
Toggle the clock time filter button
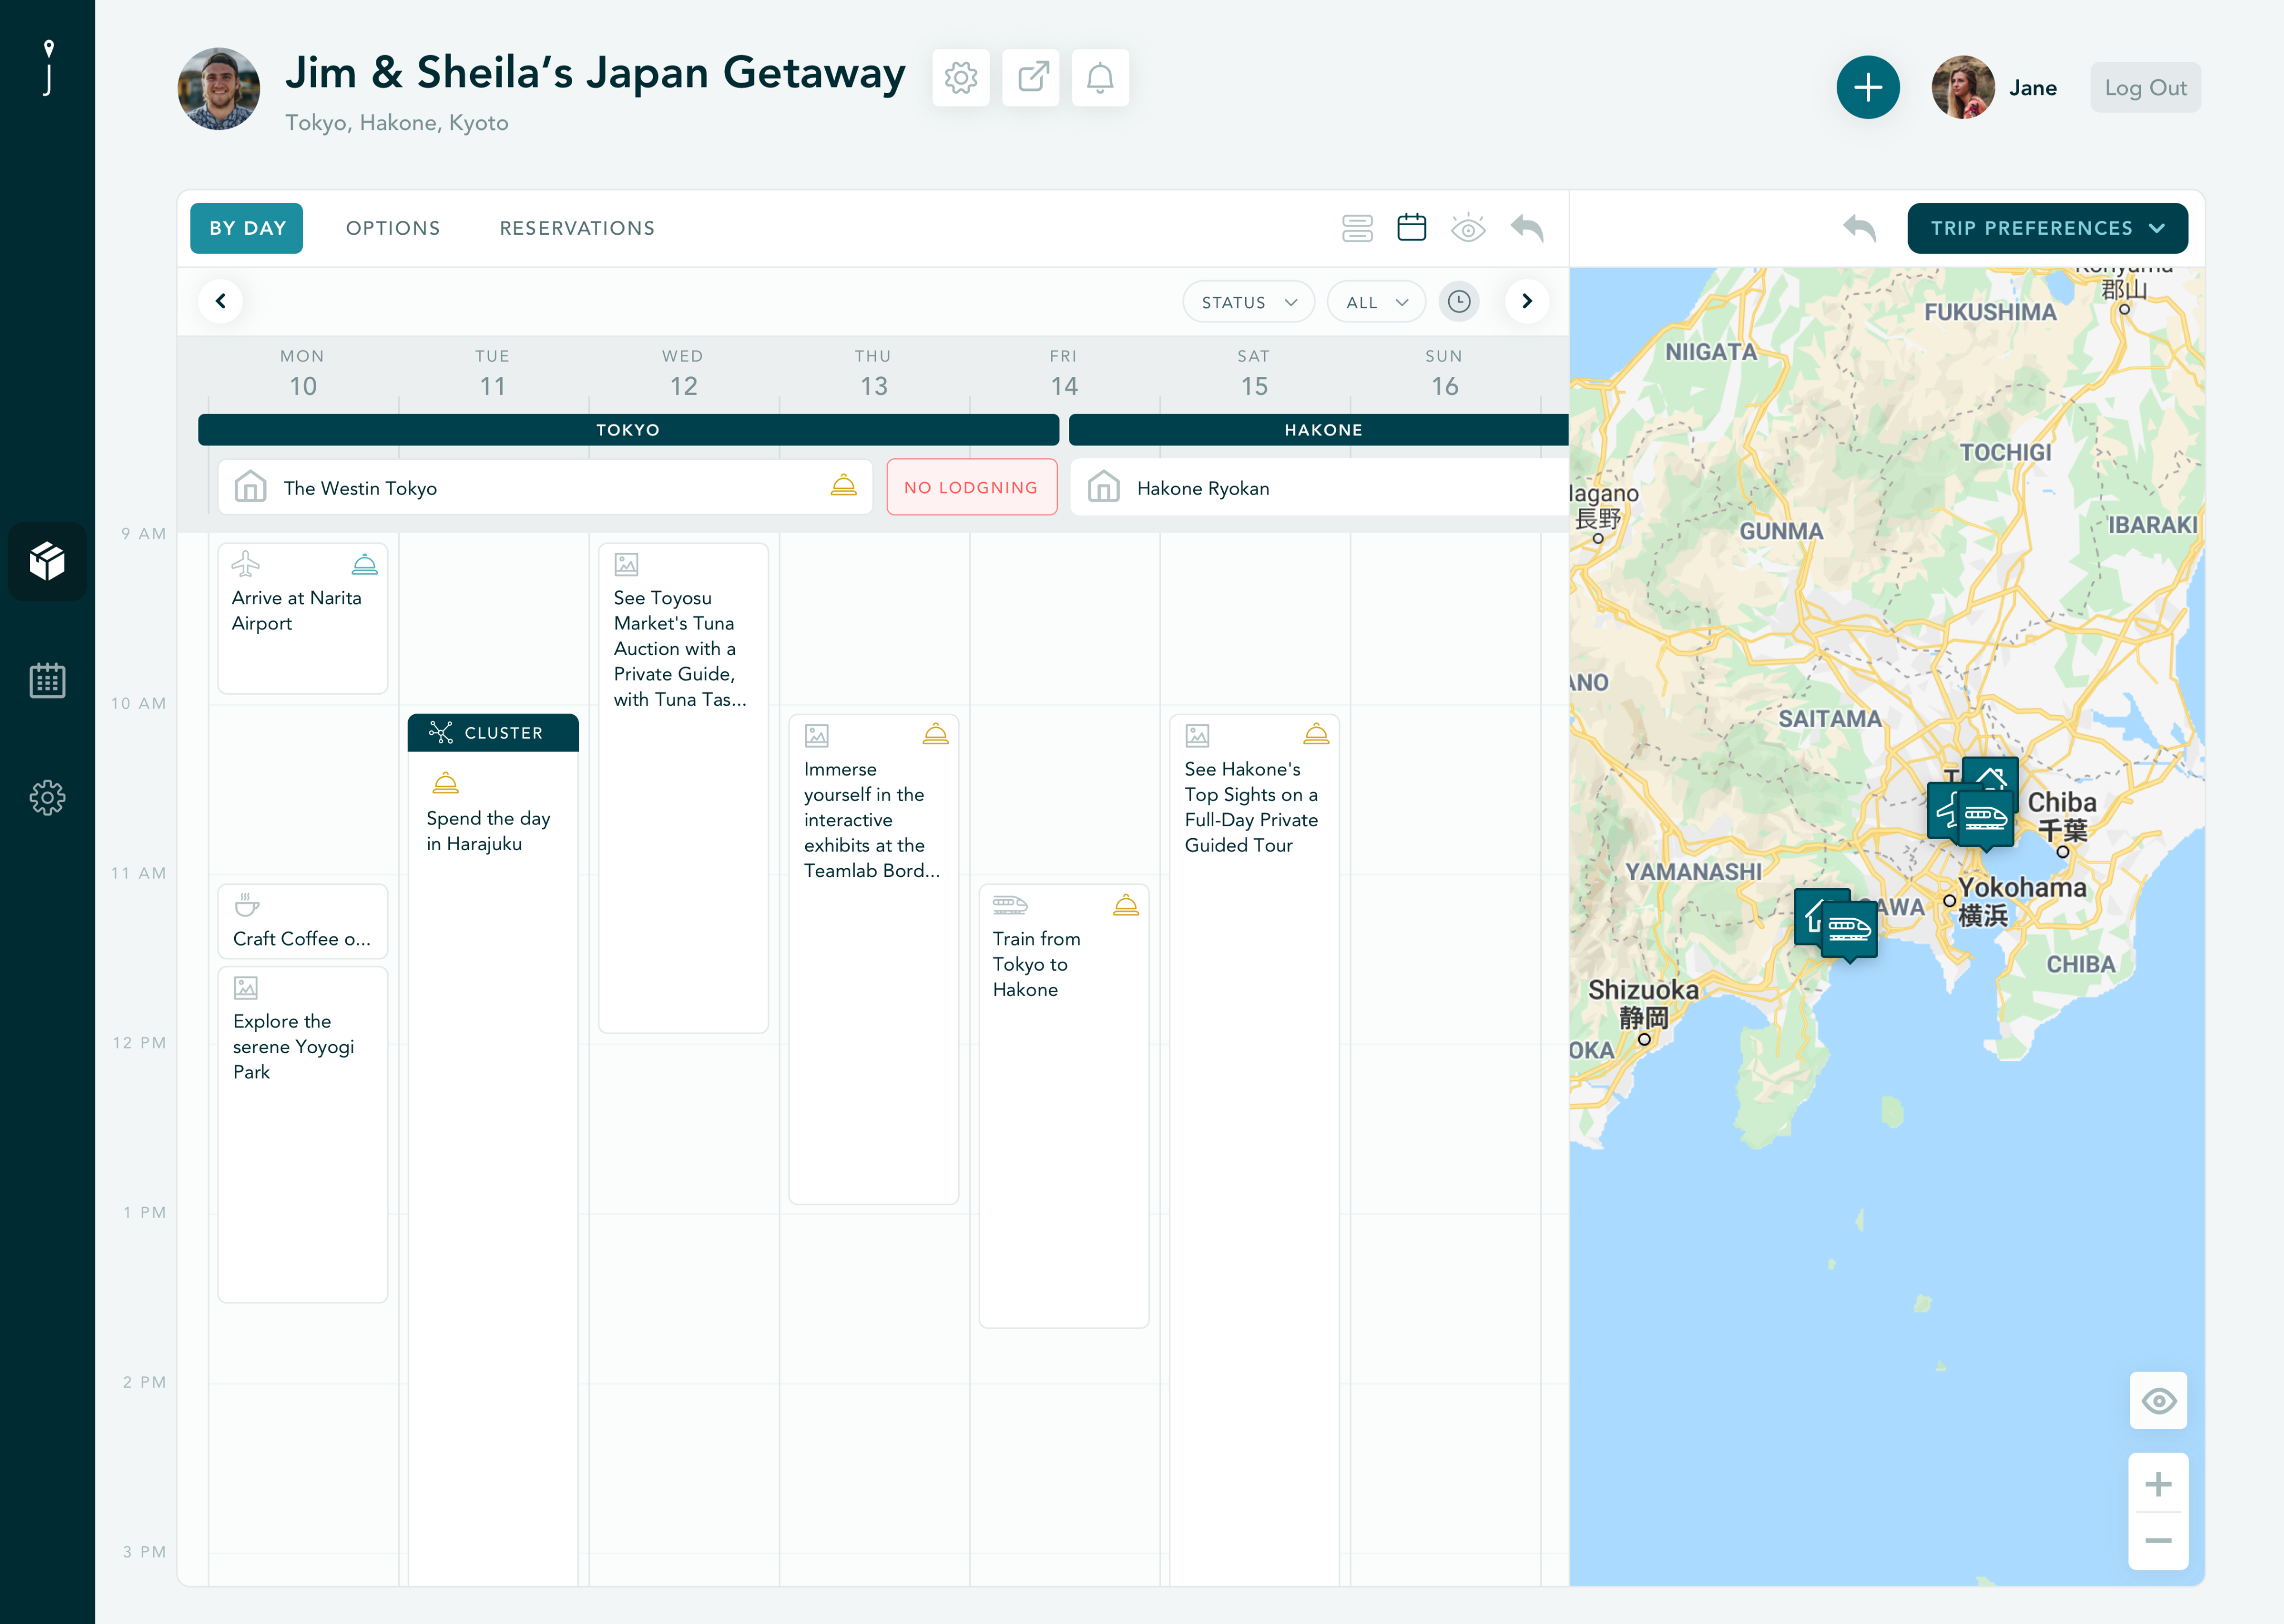point(1459,301)
